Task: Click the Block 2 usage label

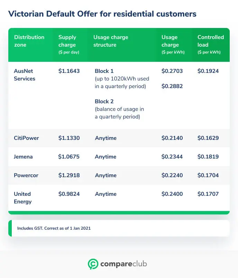Action: coord(104,102)
